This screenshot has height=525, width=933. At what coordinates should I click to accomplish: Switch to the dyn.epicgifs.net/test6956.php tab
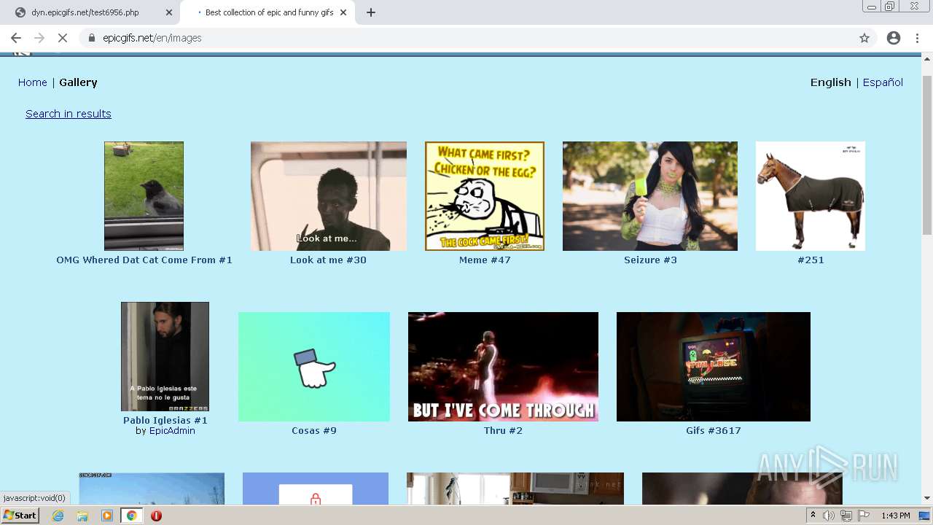point(85,12)
